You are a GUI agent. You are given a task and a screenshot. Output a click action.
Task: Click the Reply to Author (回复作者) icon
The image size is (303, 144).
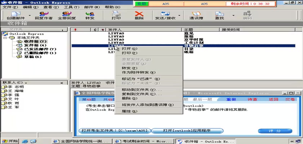coord(44,15)
